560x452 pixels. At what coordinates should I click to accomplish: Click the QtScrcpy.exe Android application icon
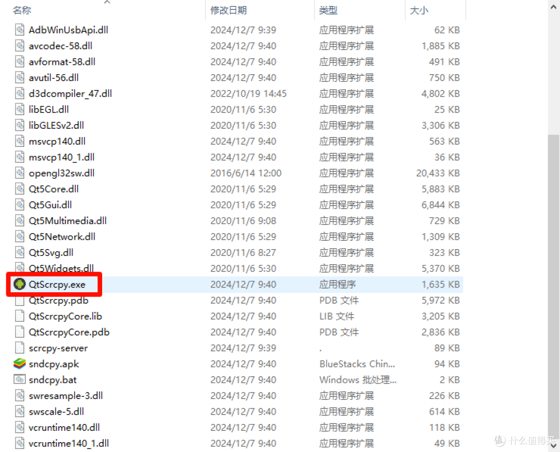click(x=20, y=284)
